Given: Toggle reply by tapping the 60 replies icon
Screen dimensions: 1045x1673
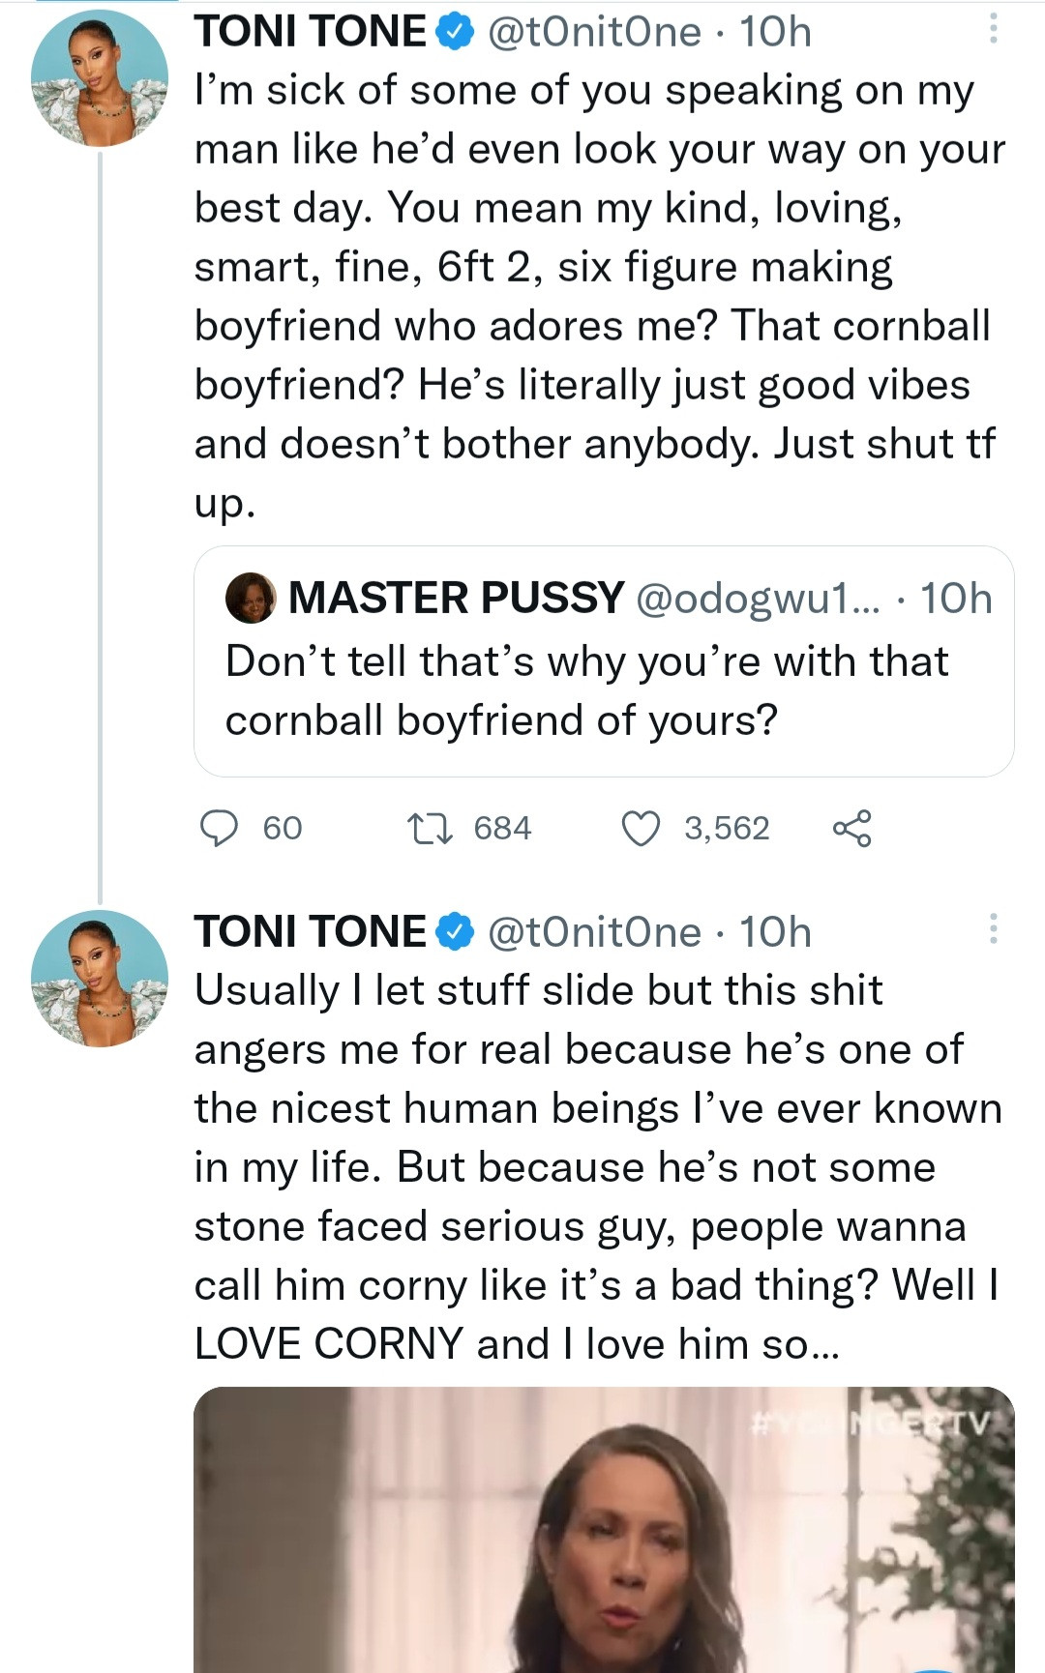Looking at the screenshot, I should point(221,827).
